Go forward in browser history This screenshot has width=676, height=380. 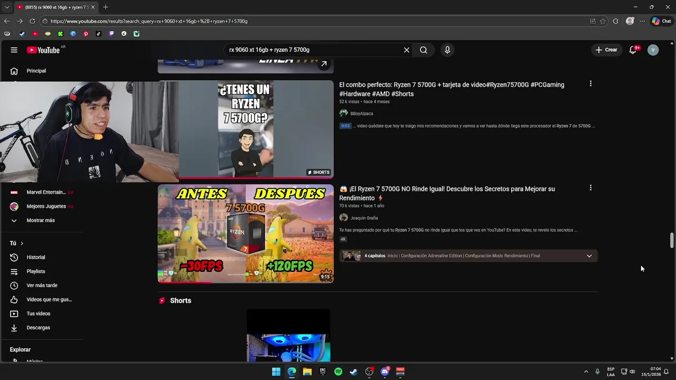pyautogui.click(x=20, y=21)
